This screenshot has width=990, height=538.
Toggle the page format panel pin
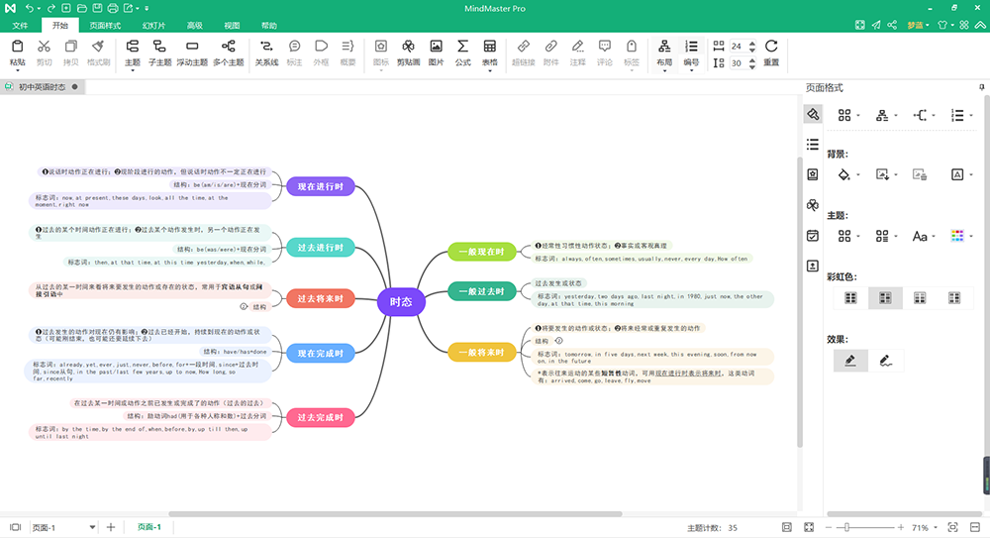click(x=981, y=87)
